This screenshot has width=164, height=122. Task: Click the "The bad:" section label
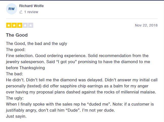[14, 74]
